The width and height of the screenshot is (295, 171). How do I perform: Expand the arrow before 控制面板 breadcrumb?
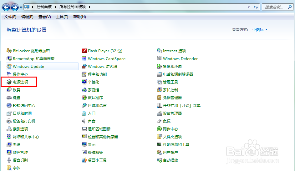[x=33, y=7]
